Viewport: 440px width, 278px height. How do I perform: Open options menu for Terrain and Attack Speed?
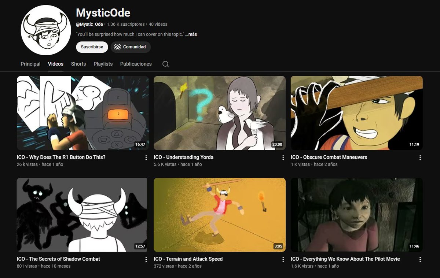pos(283,260)
